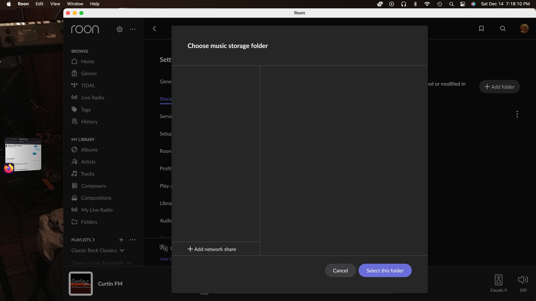Cancel the folder selection dialog
This screenshot has height=301, width=536.
340,270
